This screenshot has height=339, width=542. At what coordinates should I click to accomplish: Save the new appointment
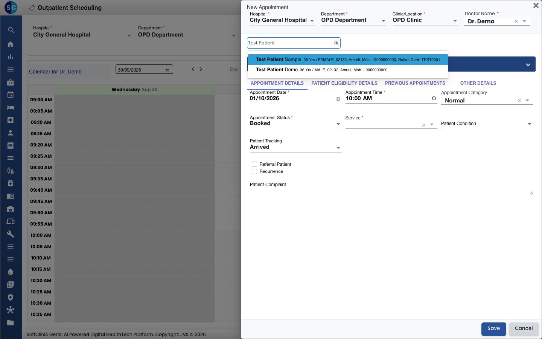tap(493, 329)
